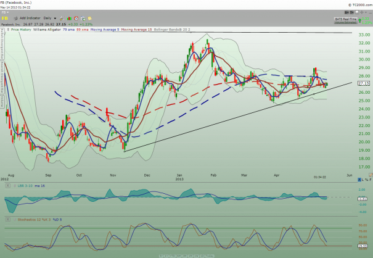Select the Bollinger Bands 20 2 legend label

pos(172,30)
